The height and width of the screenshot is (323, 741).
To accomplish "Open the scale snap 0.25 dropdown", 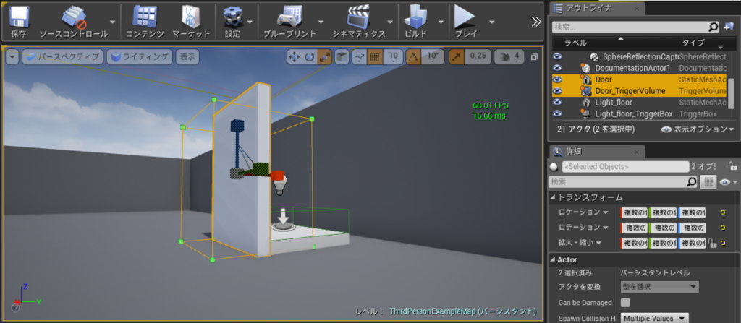I will [478, 57].
